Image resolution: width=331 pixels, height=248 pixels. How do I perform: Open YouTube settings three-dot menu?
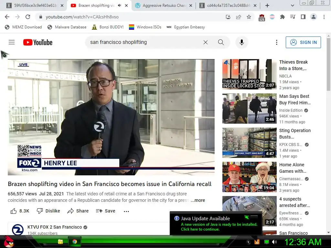click(x=277, y=42)
